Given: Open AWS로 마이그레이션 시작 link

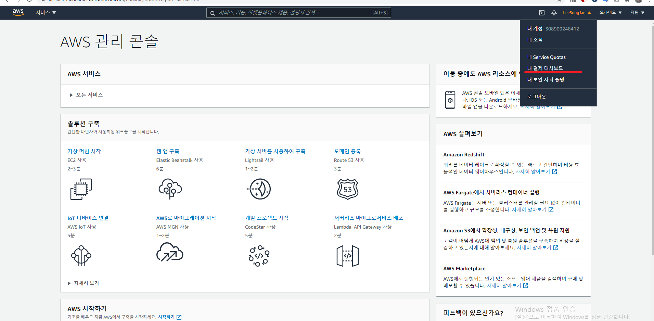Looking at the screenshot, I should [x=186, y=218].
